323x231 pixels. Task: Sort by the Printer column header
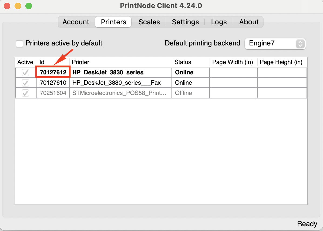[120, 62]
